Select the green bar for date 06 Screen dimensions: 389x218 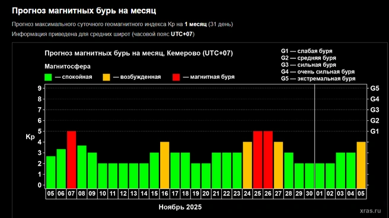[x=61, y=169]
